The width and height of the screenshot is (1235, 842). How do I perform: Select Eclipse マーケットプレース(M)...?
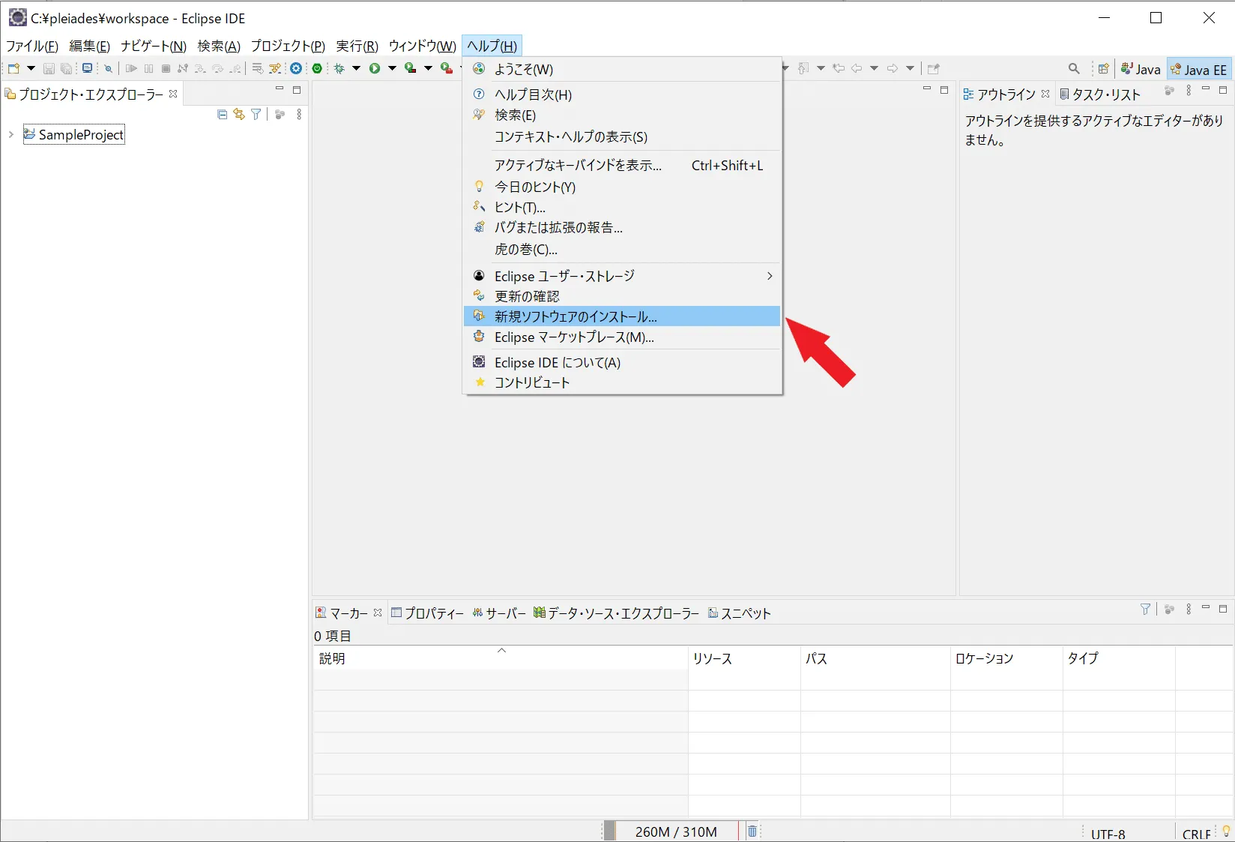click(x=623, y=337)
